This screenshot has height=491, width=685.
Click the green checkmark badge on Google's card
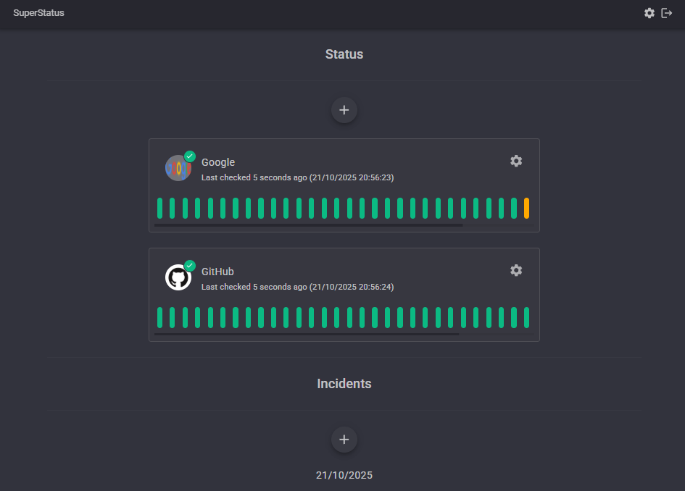pos(190,155)
